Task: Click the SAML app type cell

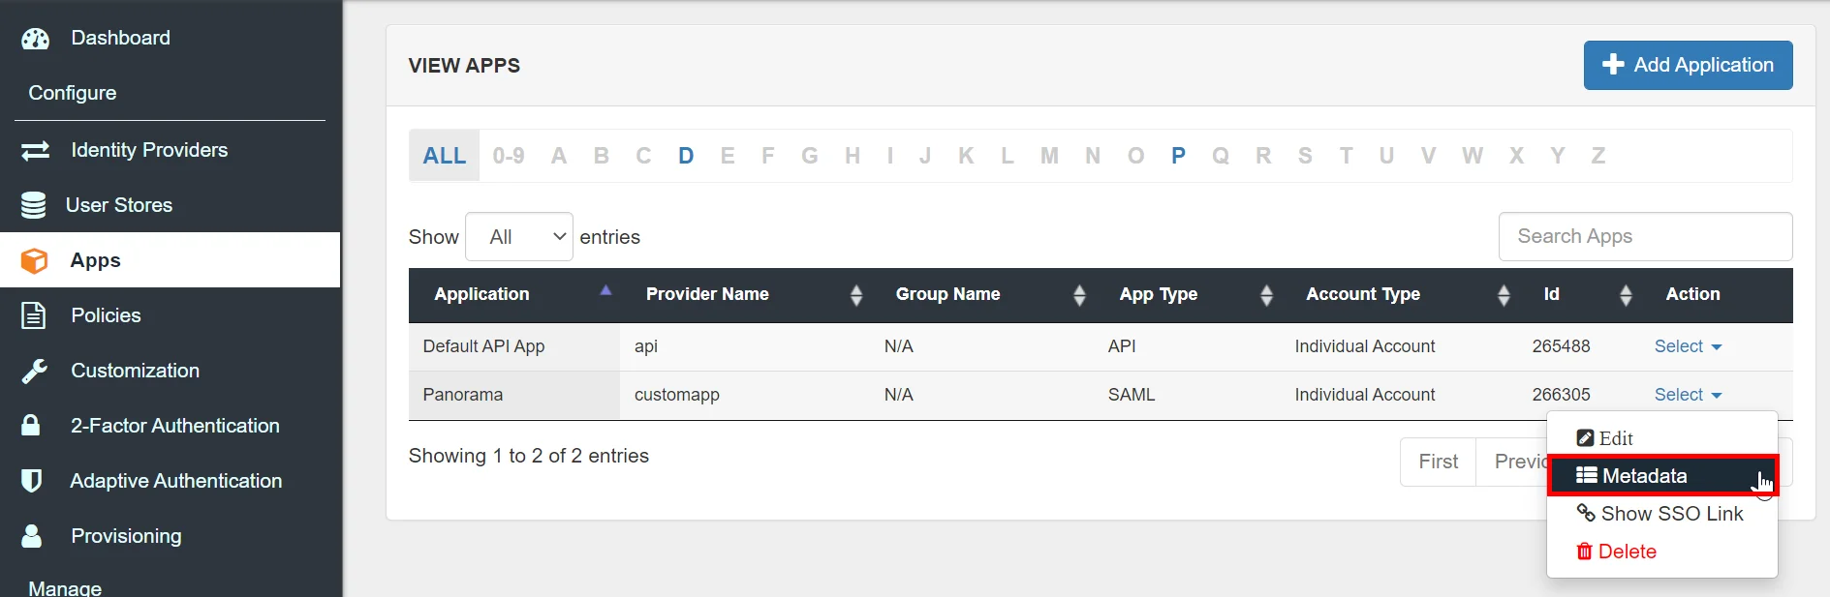Action: click(x=1187, y=395)
